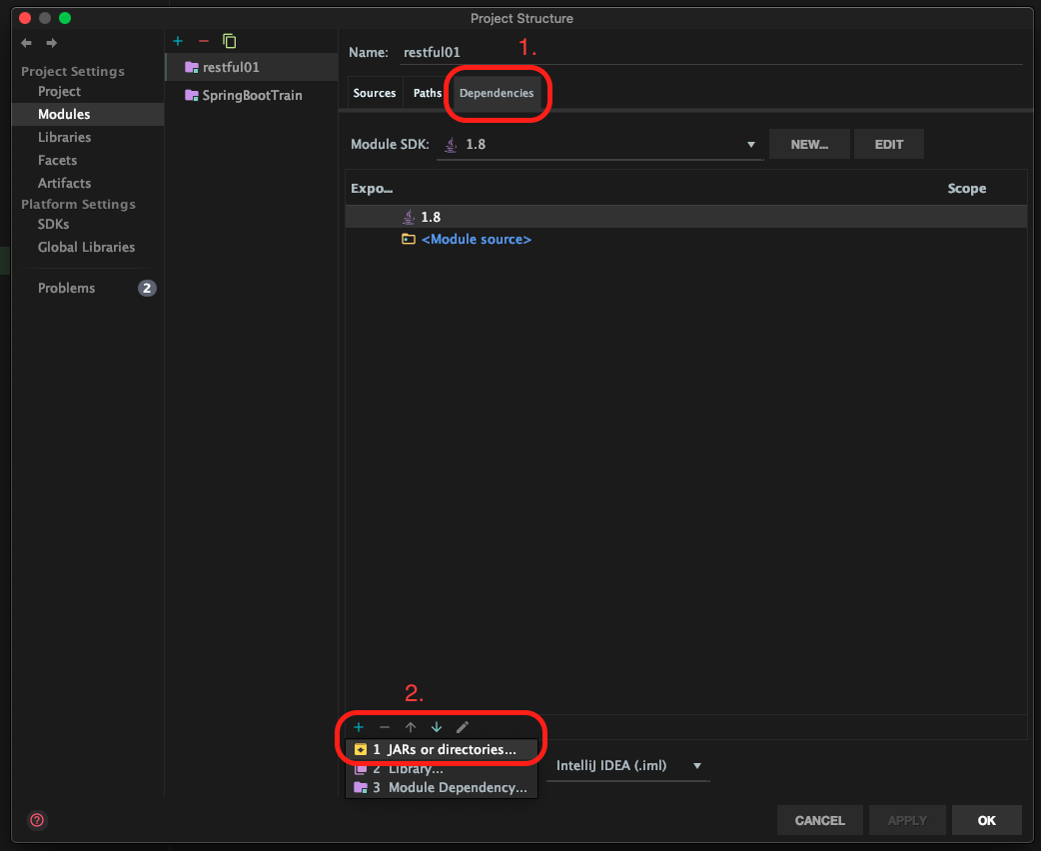Open Libraries in Project Settings
This screenshot has width=1041, height=851.
point(64,137)
